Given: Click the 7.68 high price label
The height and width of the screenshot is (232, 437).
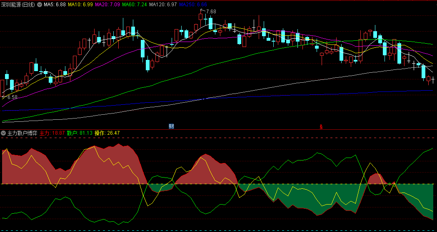Looking at the screenshot, I should tap(211, 11).
